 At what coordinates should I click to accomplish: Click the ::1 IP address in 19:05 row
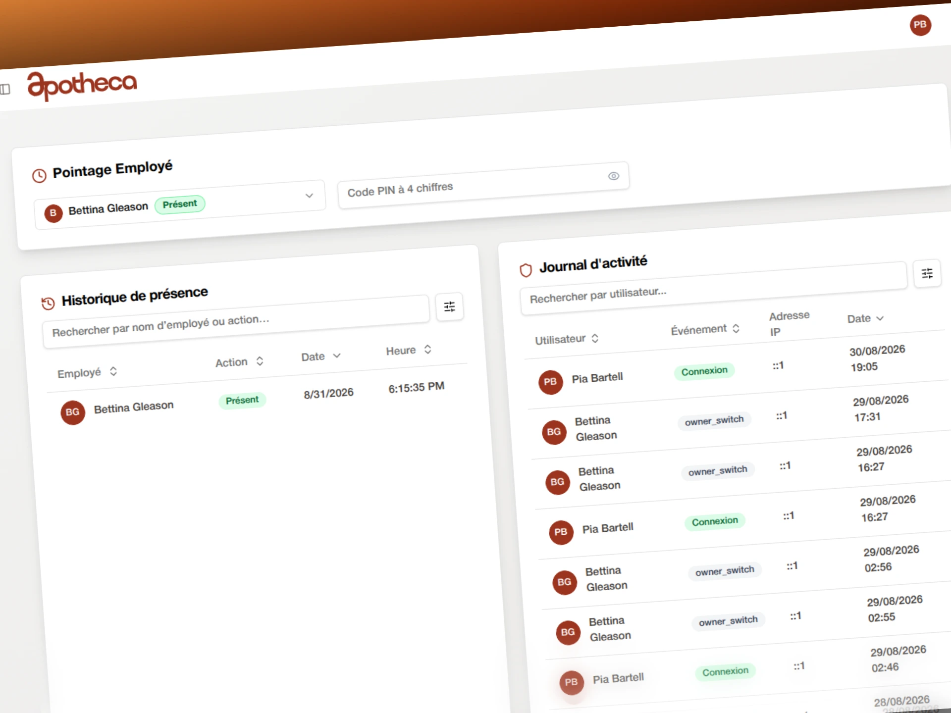tap(778, 366)
